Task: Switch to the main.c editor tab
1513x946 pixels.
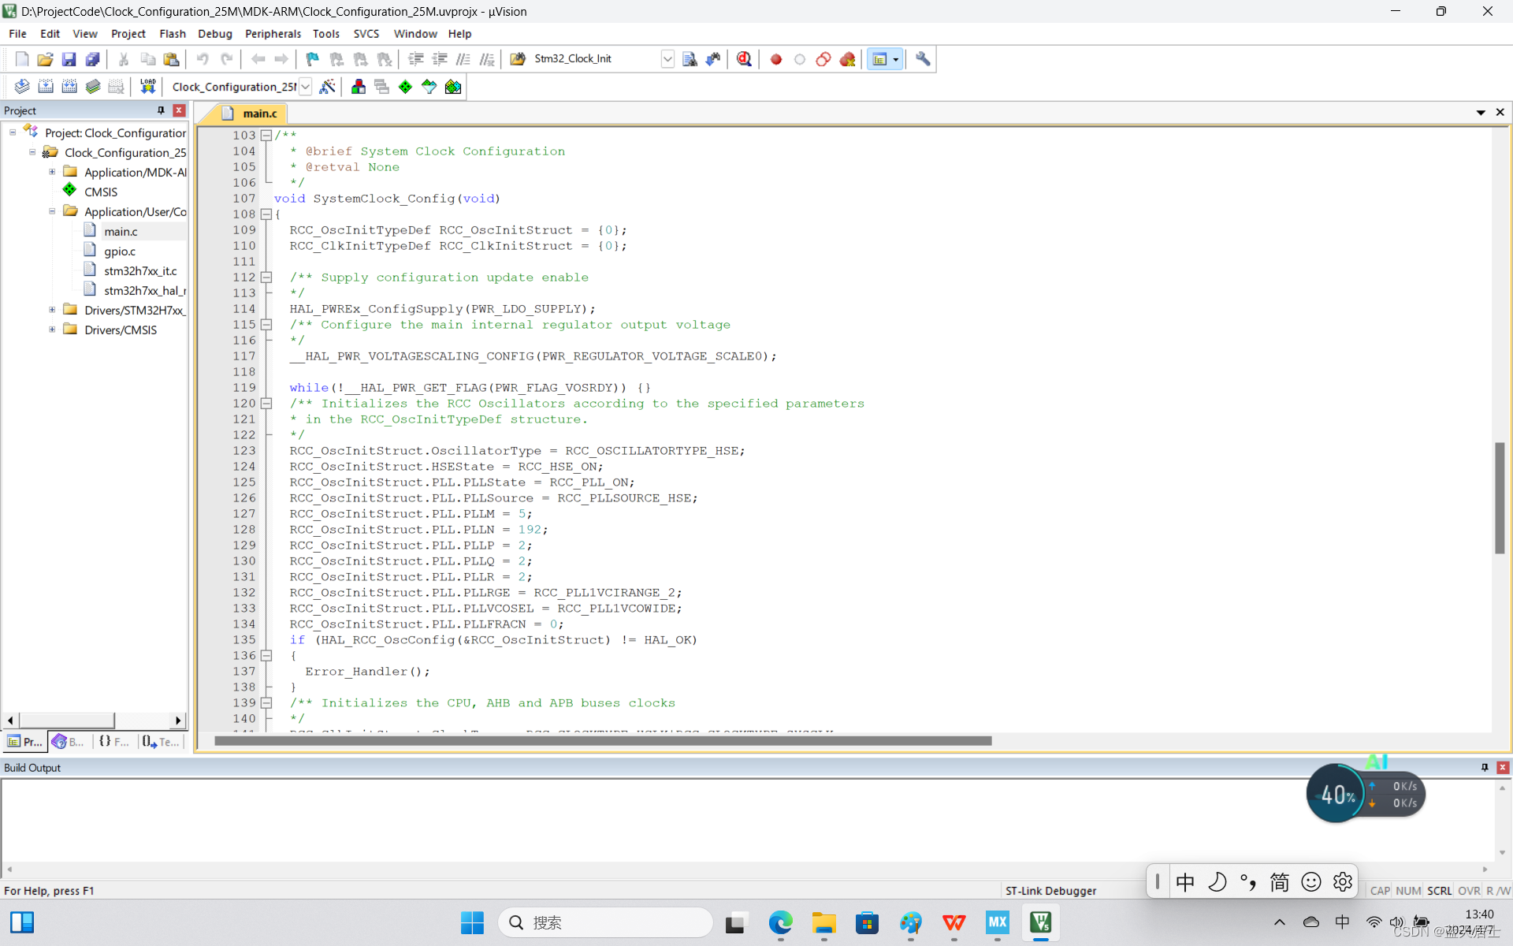Action: coord(259,114)
